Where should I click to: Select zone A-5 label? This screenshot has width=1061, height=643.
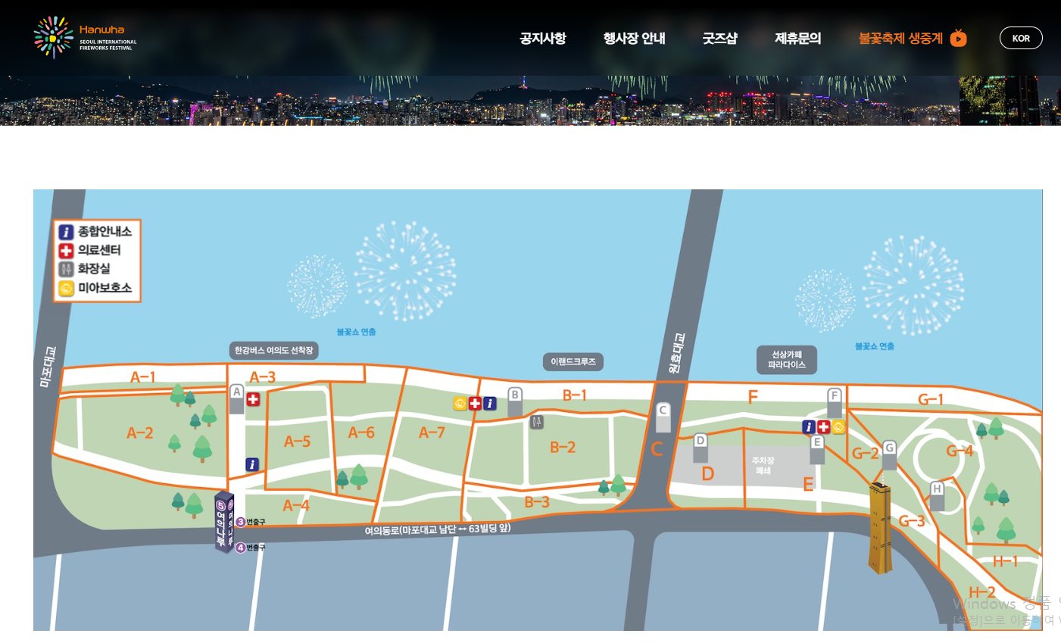click(x=297, y=442)
